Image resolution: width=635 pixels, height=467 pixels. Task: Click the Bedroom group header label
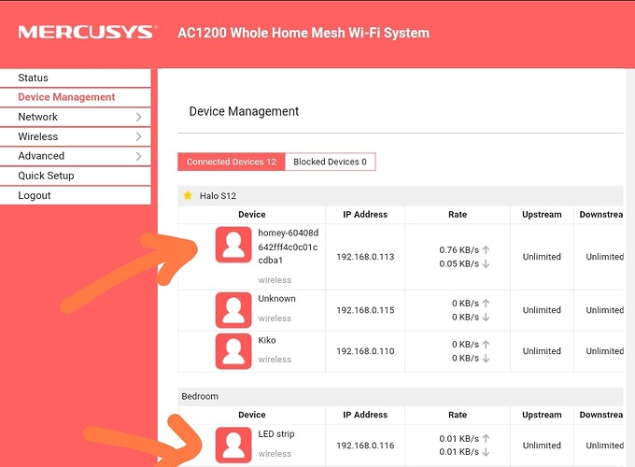click(200, 396)
